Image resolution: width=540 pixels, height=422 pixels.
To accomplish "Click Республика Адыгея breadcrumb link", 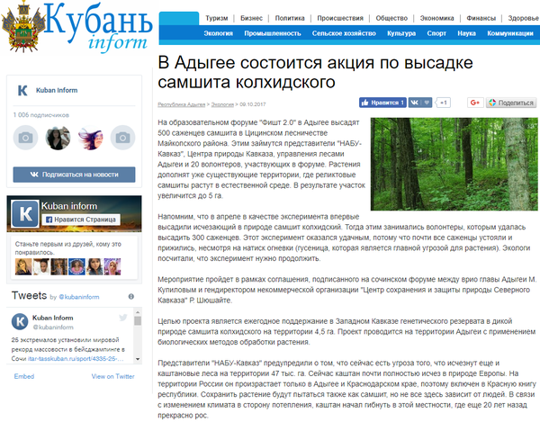I will pyautogui.click(x=182, y=104).
